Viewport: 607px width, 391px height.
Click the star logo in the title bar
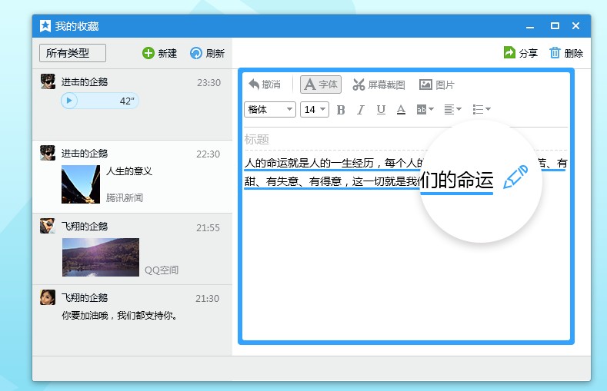click(45, 26)
